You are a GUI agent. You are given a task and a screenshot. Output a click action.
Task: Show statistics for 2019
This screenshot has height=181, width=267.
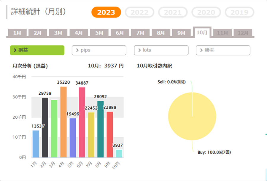click(239, 12)
